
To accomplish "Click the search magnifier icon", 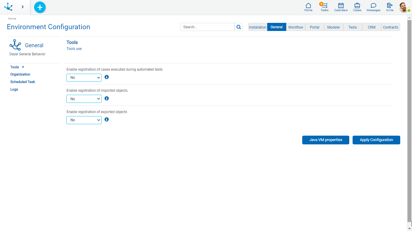I will point(239,27).
